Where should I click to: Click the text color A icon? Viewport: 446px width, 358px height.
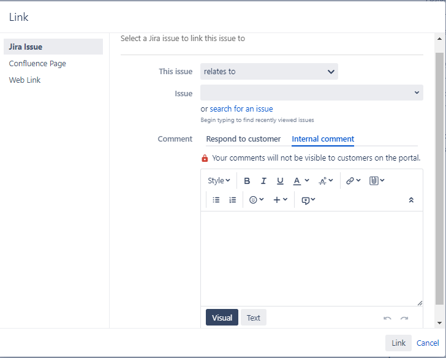(x=297, y=181)
